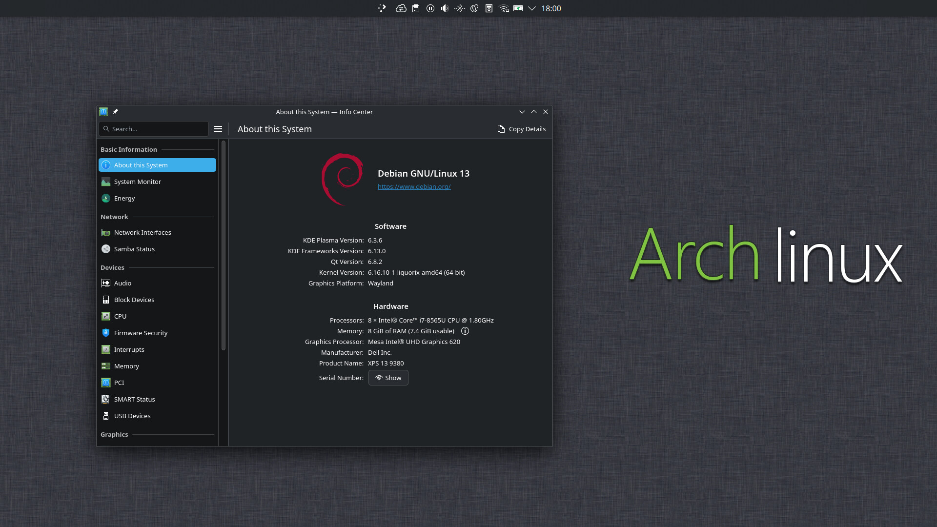Select Block Devices entry
The image size is (937, 527).
134,300
